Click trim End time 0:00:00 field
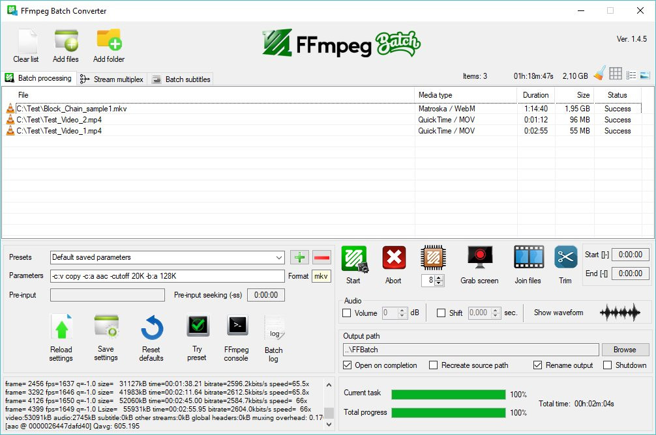This screenshot has height=435, width=656. 631,274
